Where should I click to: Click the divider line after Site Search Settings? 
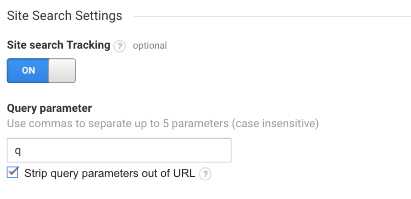coord(272,17)
